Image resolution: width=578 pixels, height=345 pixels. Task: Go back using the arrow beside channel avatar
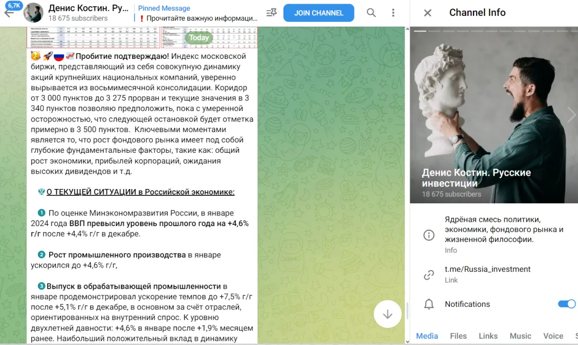tap(9, 14)
